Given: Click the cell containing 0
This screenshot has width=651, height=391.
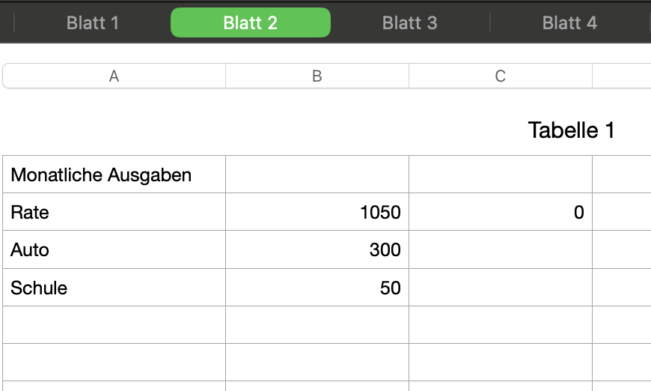Looking at the screenshot, I should (501, 213).
